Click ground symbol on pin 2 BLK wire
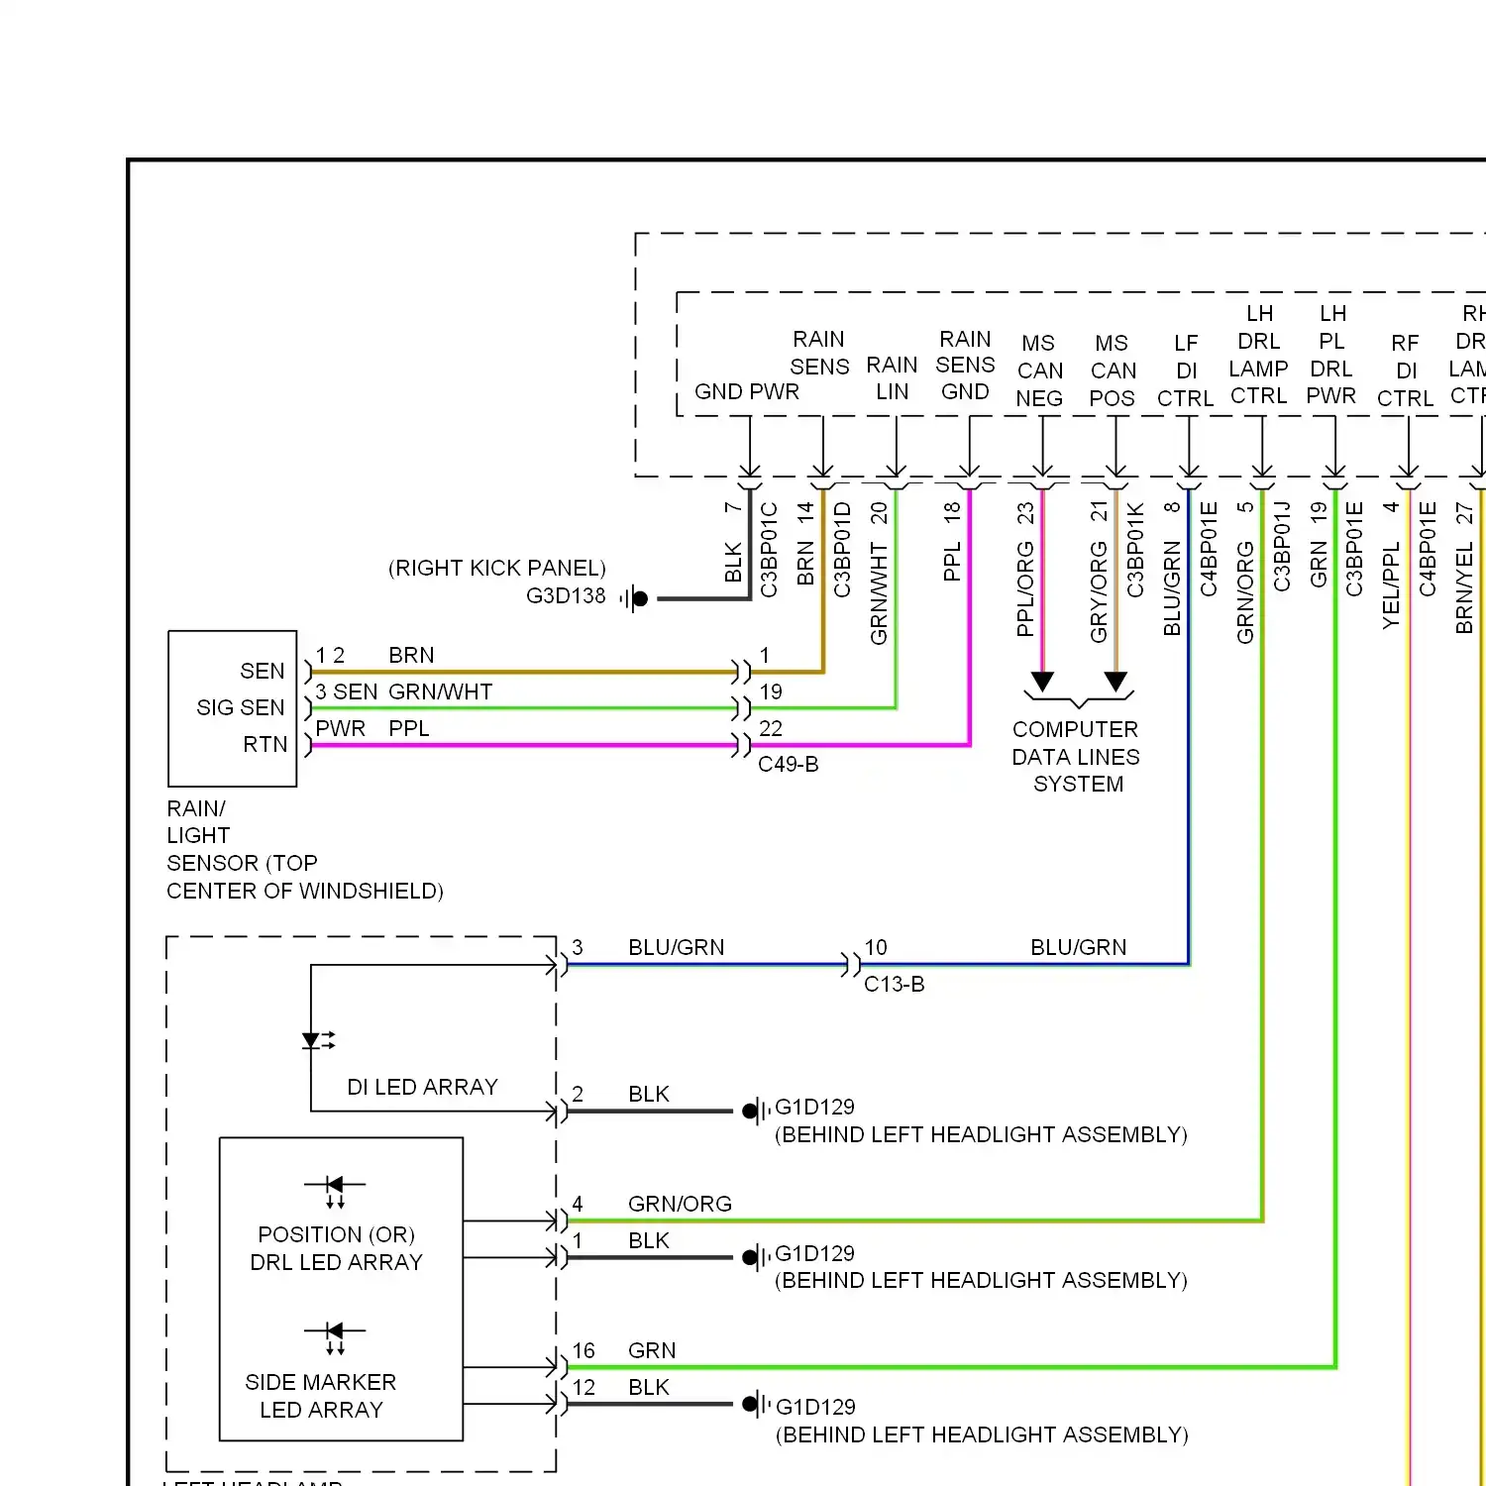The image size is (1486, 1486). pyautogui.click(x=756, y=1111)
